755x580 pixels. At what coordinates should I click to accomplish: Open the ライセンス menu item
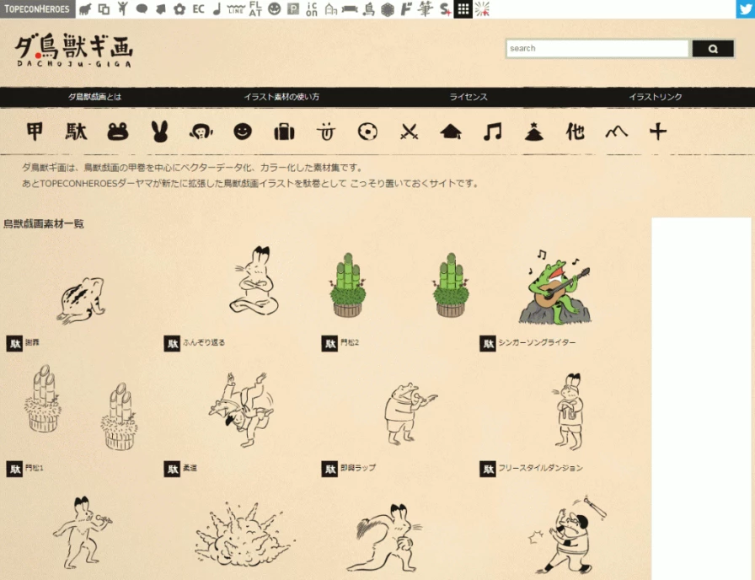click(469, 97)
